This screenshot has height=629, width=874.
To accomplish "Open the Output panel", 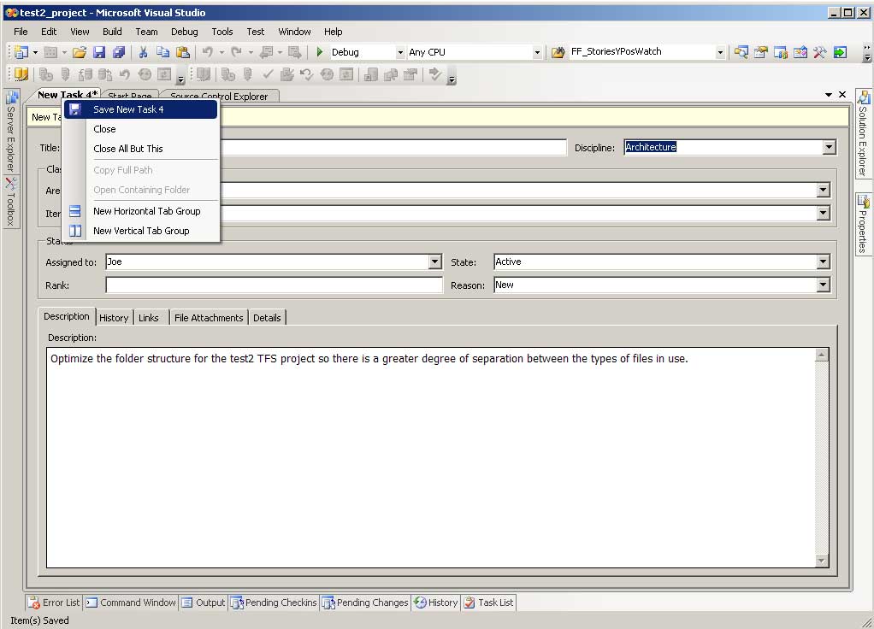I will click(204, 603).
